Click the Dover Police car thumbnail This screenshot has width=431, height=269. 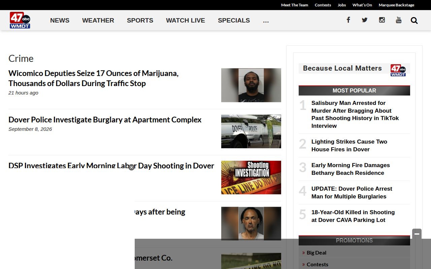pyautogui.click(x=251, y=131)
